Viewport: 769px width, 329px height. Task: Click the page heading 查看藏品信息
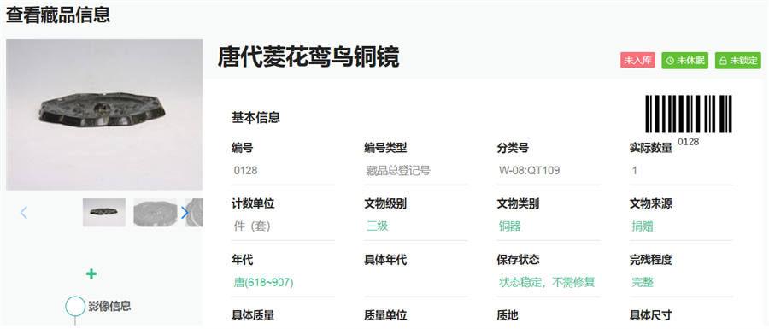(x=58, y=15)
